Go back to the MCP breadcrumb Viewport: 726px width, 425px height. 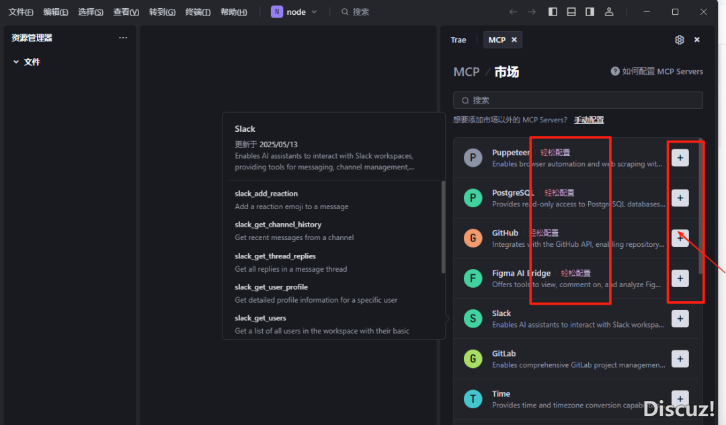pos(467,72)
